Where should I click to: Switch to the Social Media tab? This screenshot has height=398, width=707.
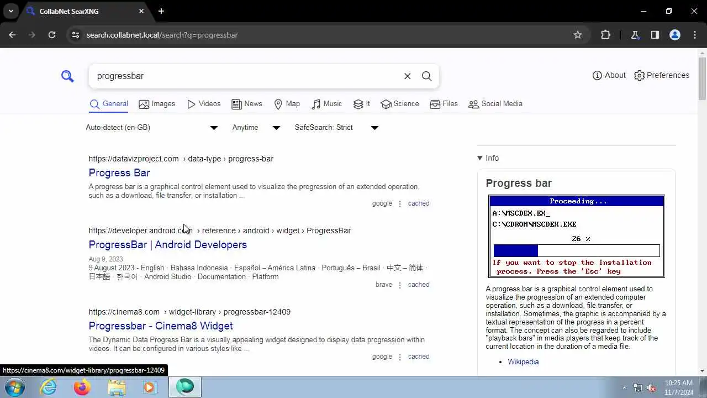pos(495,104)
